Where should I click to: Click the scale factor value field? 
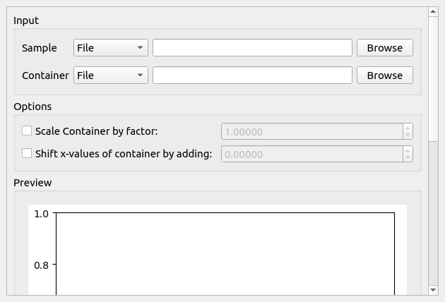pyautogui.click(x=311, y=131)
